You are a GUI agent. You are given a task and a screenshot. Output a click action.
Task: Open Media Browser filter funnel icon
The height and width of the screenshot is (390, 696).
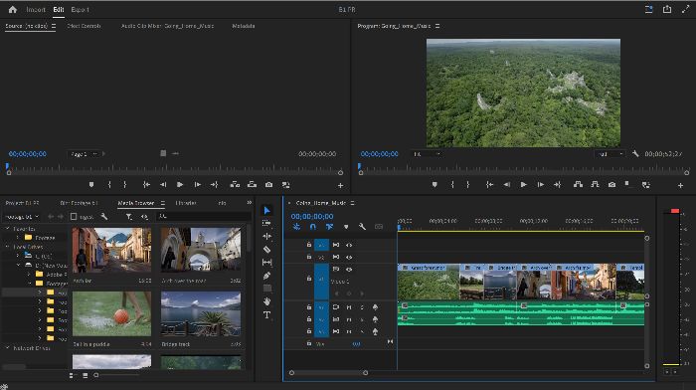(x=128, y=216)
